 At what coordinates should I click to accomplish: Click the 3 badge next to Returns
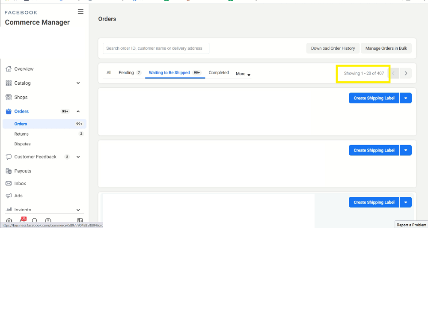(x=81, y=134)
